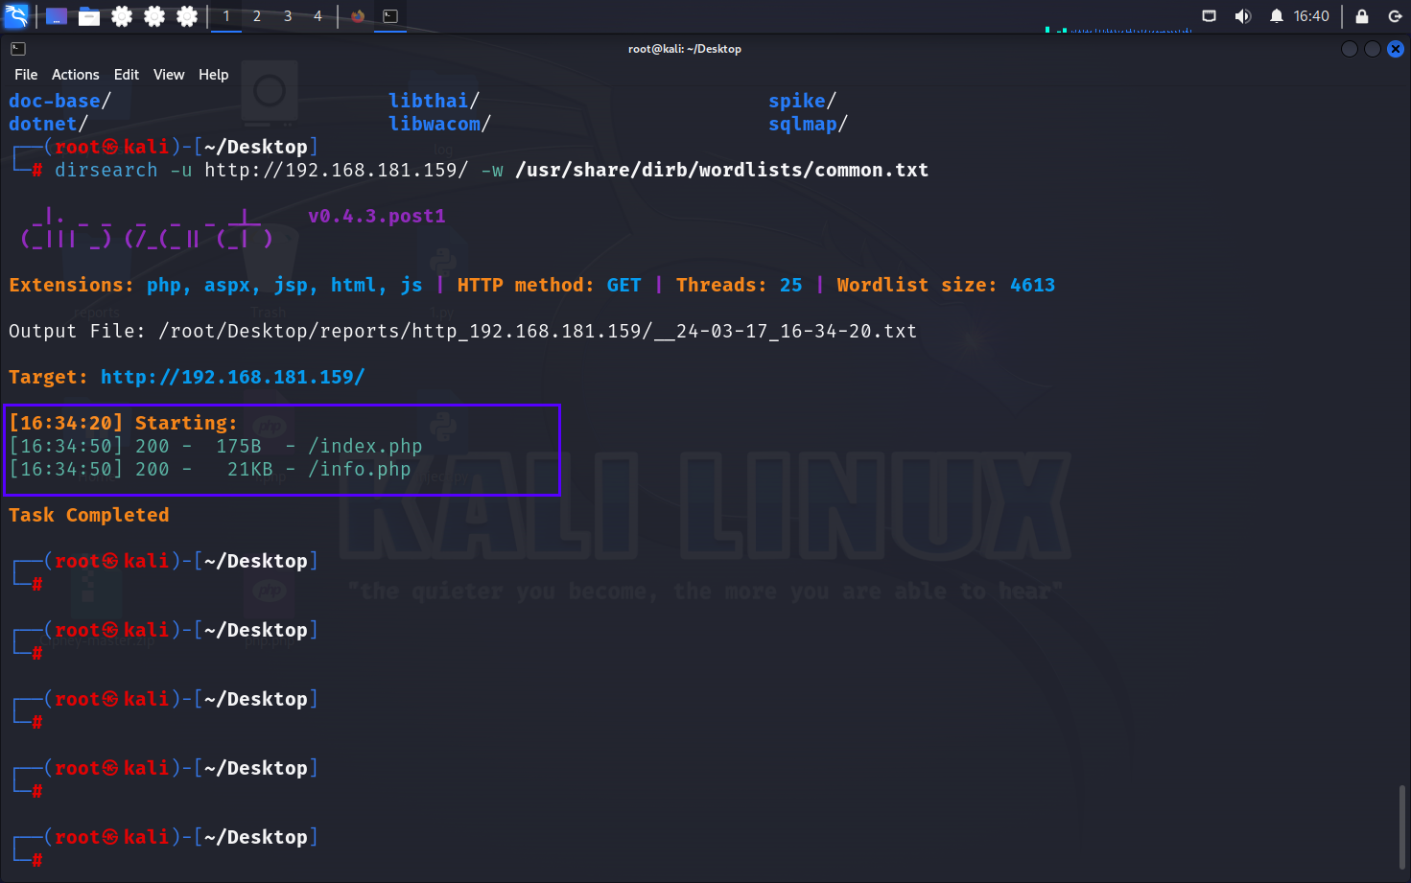1411x883 pixels.
Task: Click the Threads value 25
Action: coord(791,285)
